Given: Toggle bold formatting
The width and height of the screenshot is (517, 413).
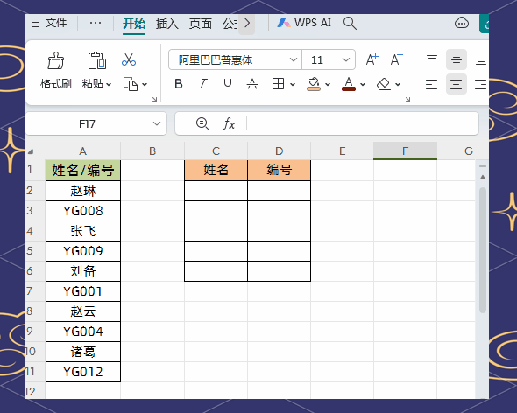Looking at the screenshot, I should tap(179, 84).
